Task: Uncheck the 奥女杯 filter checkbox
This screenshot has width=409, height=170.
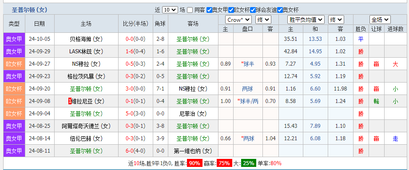Action: [x=280, y=10]
